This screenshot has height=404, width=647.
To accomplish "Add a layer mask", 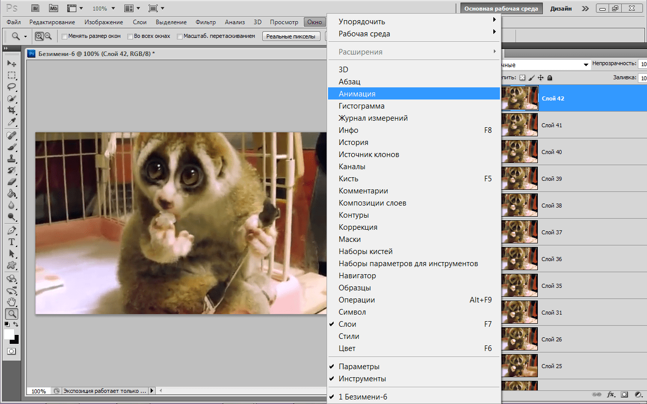I will 624,394.
